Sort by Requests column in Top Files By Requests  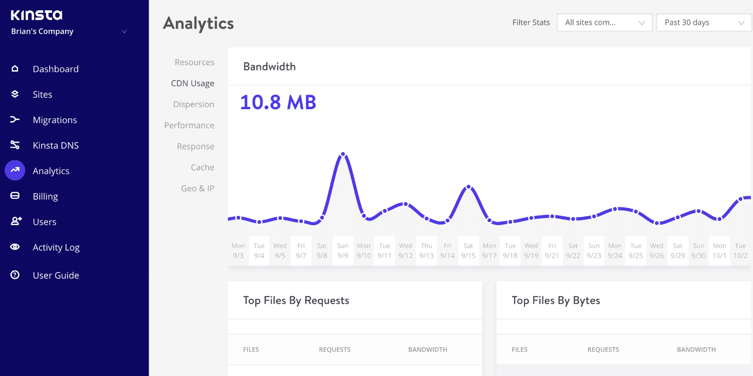click(335, 349)
